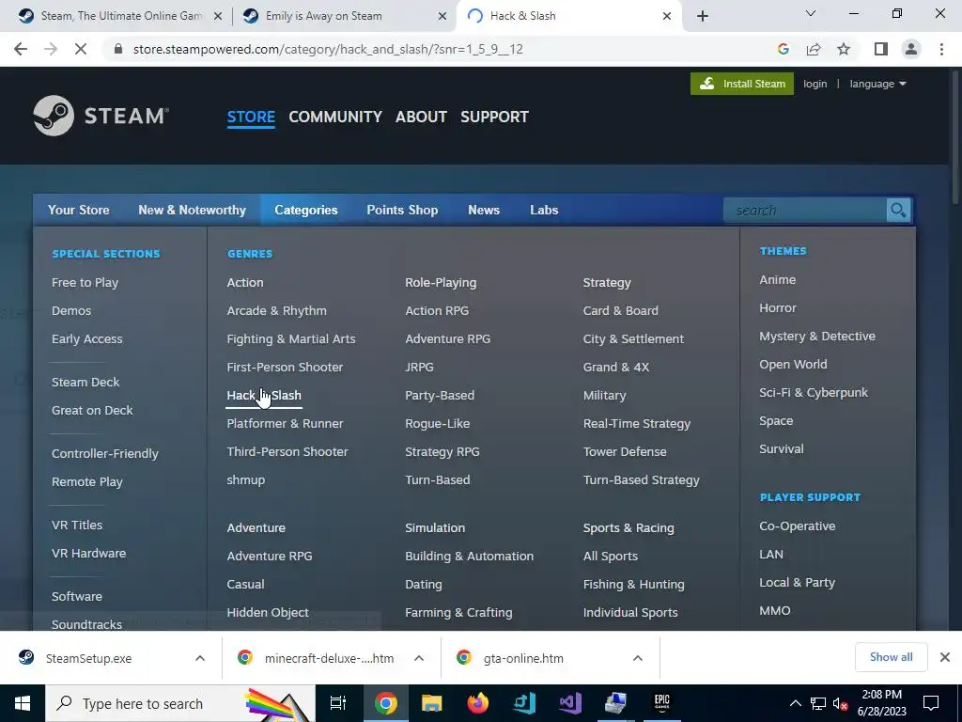The image size is (962, 722).
Task: Open Steam Deck section
Action: [85, 382]
